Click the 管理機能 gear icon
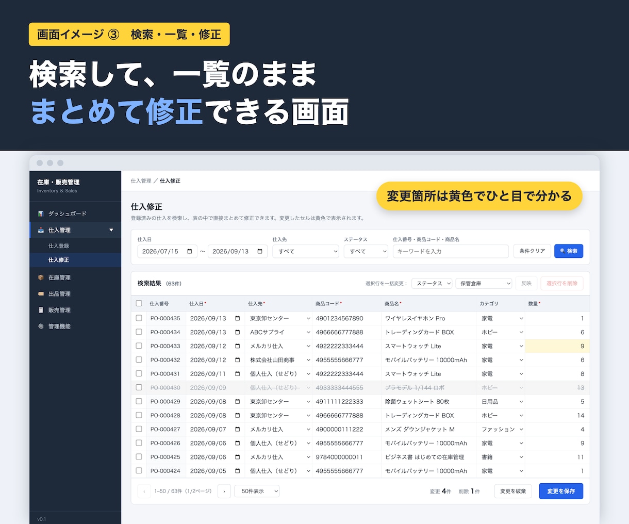The height and width of the screenshot is (524, 629). (41, 326)
